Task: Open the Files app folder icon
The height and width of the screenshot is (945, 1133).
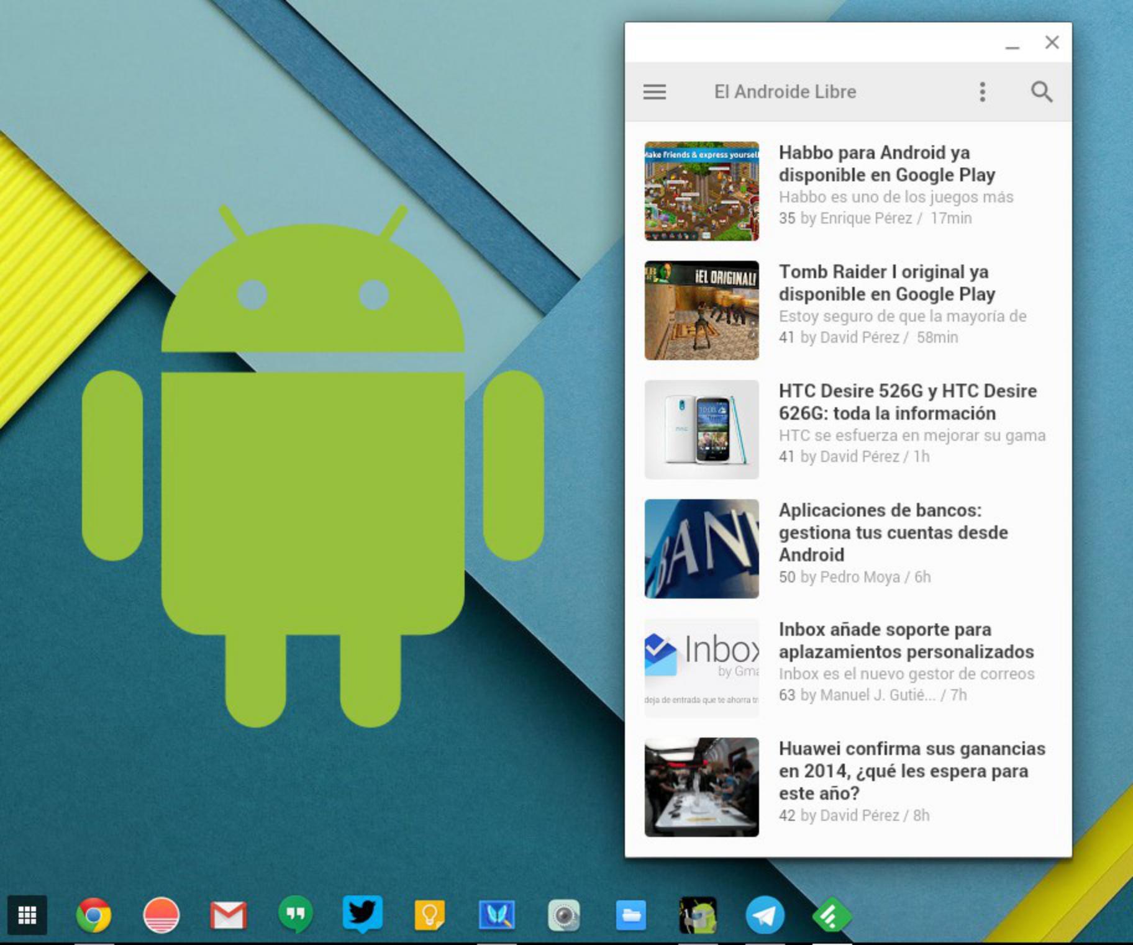Action: pyautogui.click(x=630, y=915)
